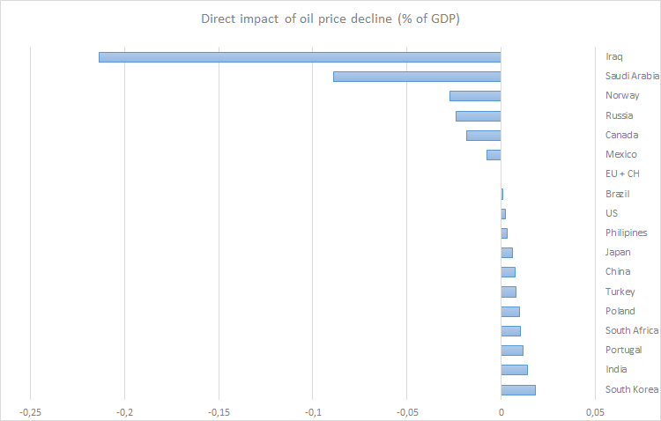Select the India data bar
661x421 pixels.
[514, 370]
